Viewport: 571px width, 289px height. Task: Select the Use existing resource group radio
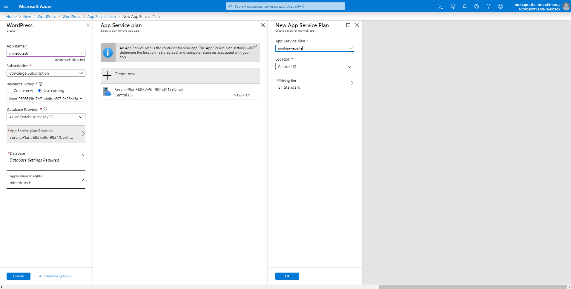point(39,90)
